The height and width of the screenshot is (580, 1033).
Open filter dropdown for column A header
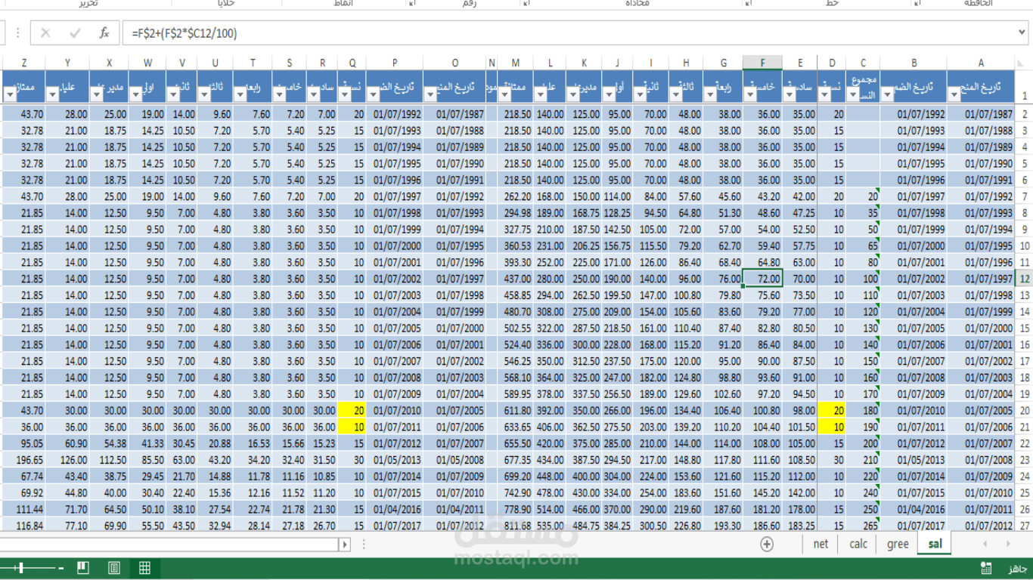point(954,95)
